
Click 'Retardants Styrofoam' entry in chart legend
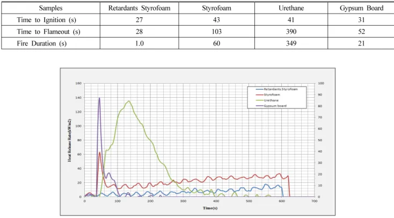[x=276, y=89]
